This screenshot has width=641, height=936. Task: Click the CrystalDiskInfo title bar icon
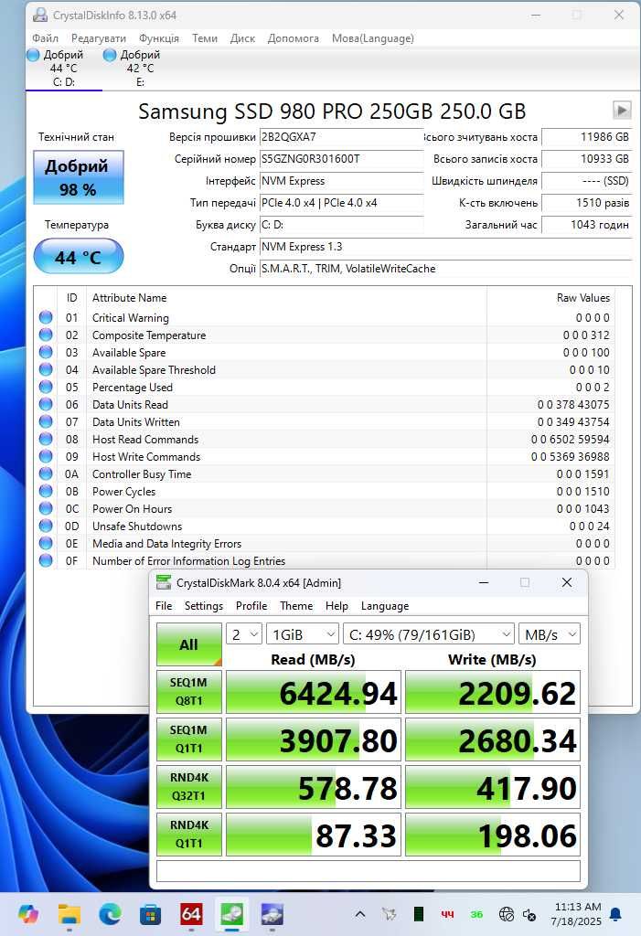tap(40, 15)
